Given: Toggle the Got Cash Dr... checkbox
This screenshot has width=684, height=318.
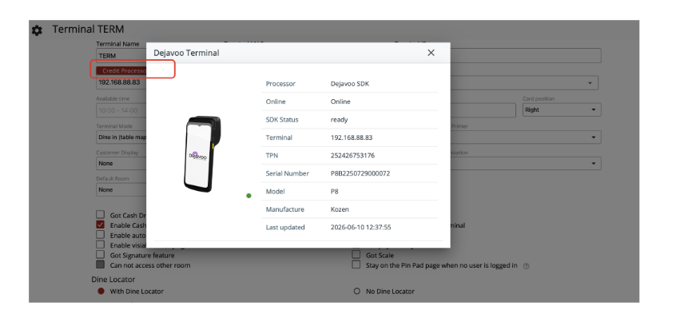Looking at the screenshot, I should pyautogui.click(x=101, y=215).
